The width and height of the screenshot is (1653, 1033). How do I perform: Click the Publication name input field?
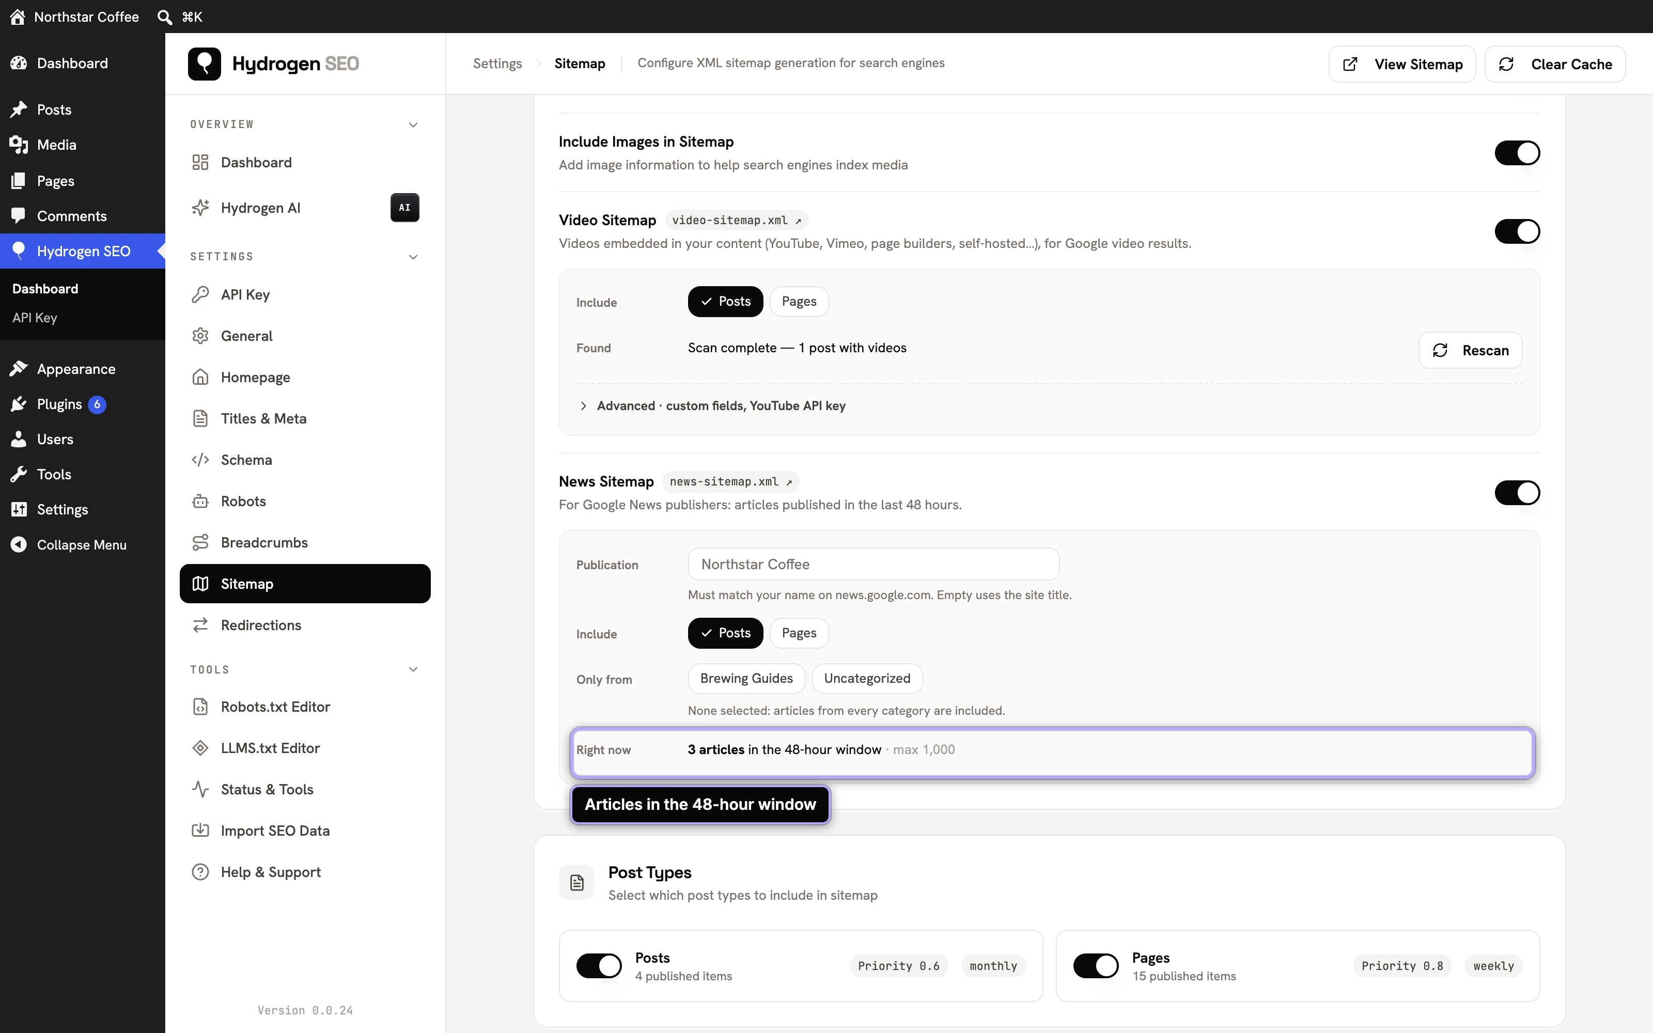coord(874,565)
